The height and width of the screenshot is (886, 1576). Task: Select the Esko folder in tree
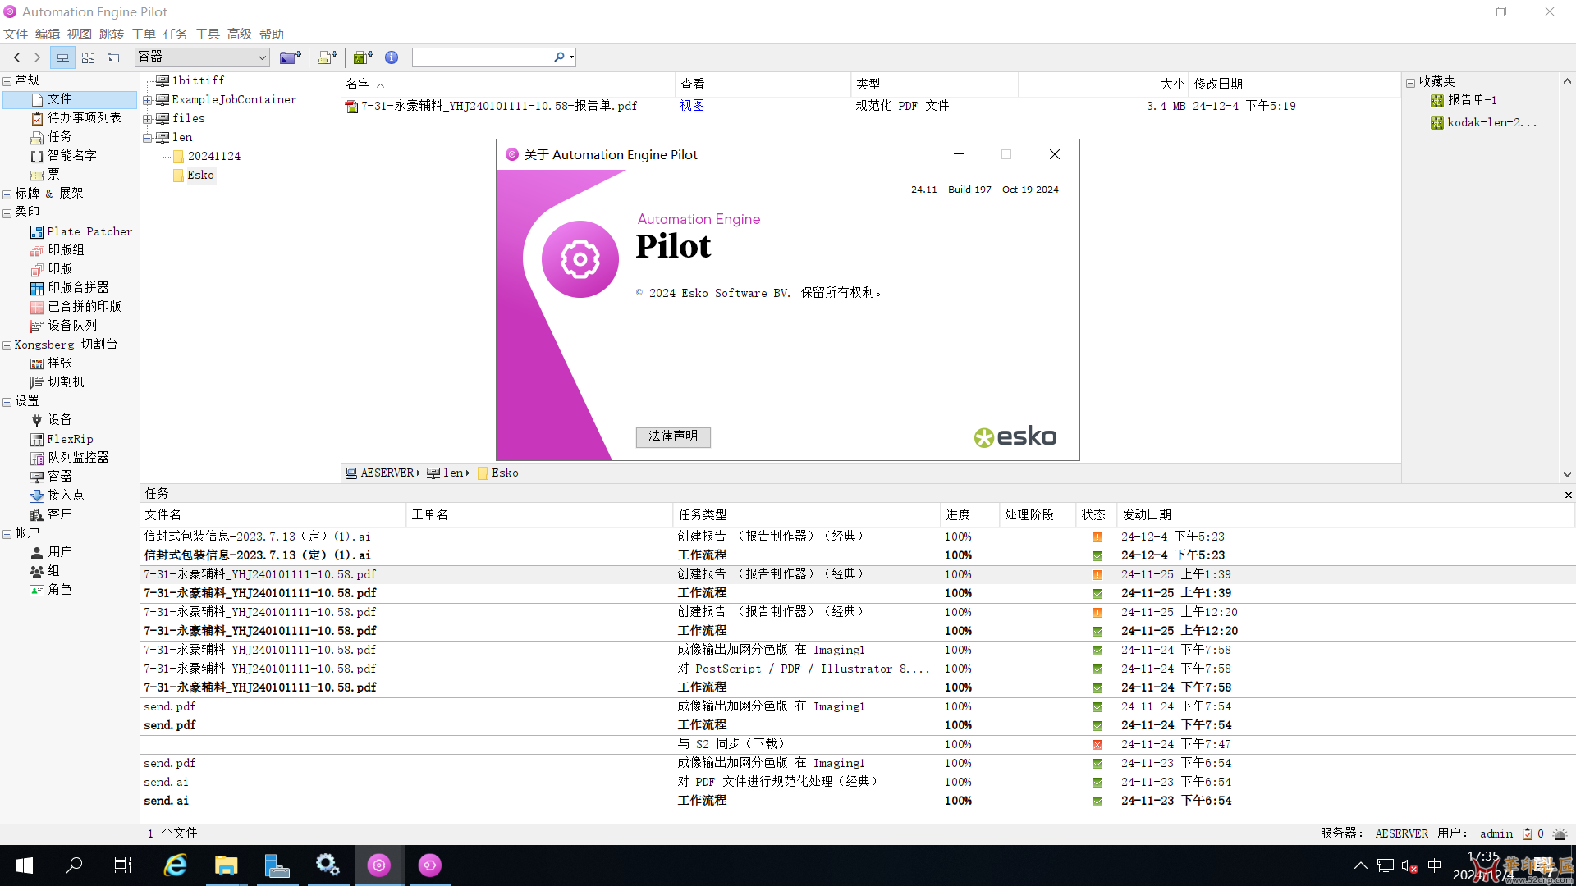(x=194, y=175)
